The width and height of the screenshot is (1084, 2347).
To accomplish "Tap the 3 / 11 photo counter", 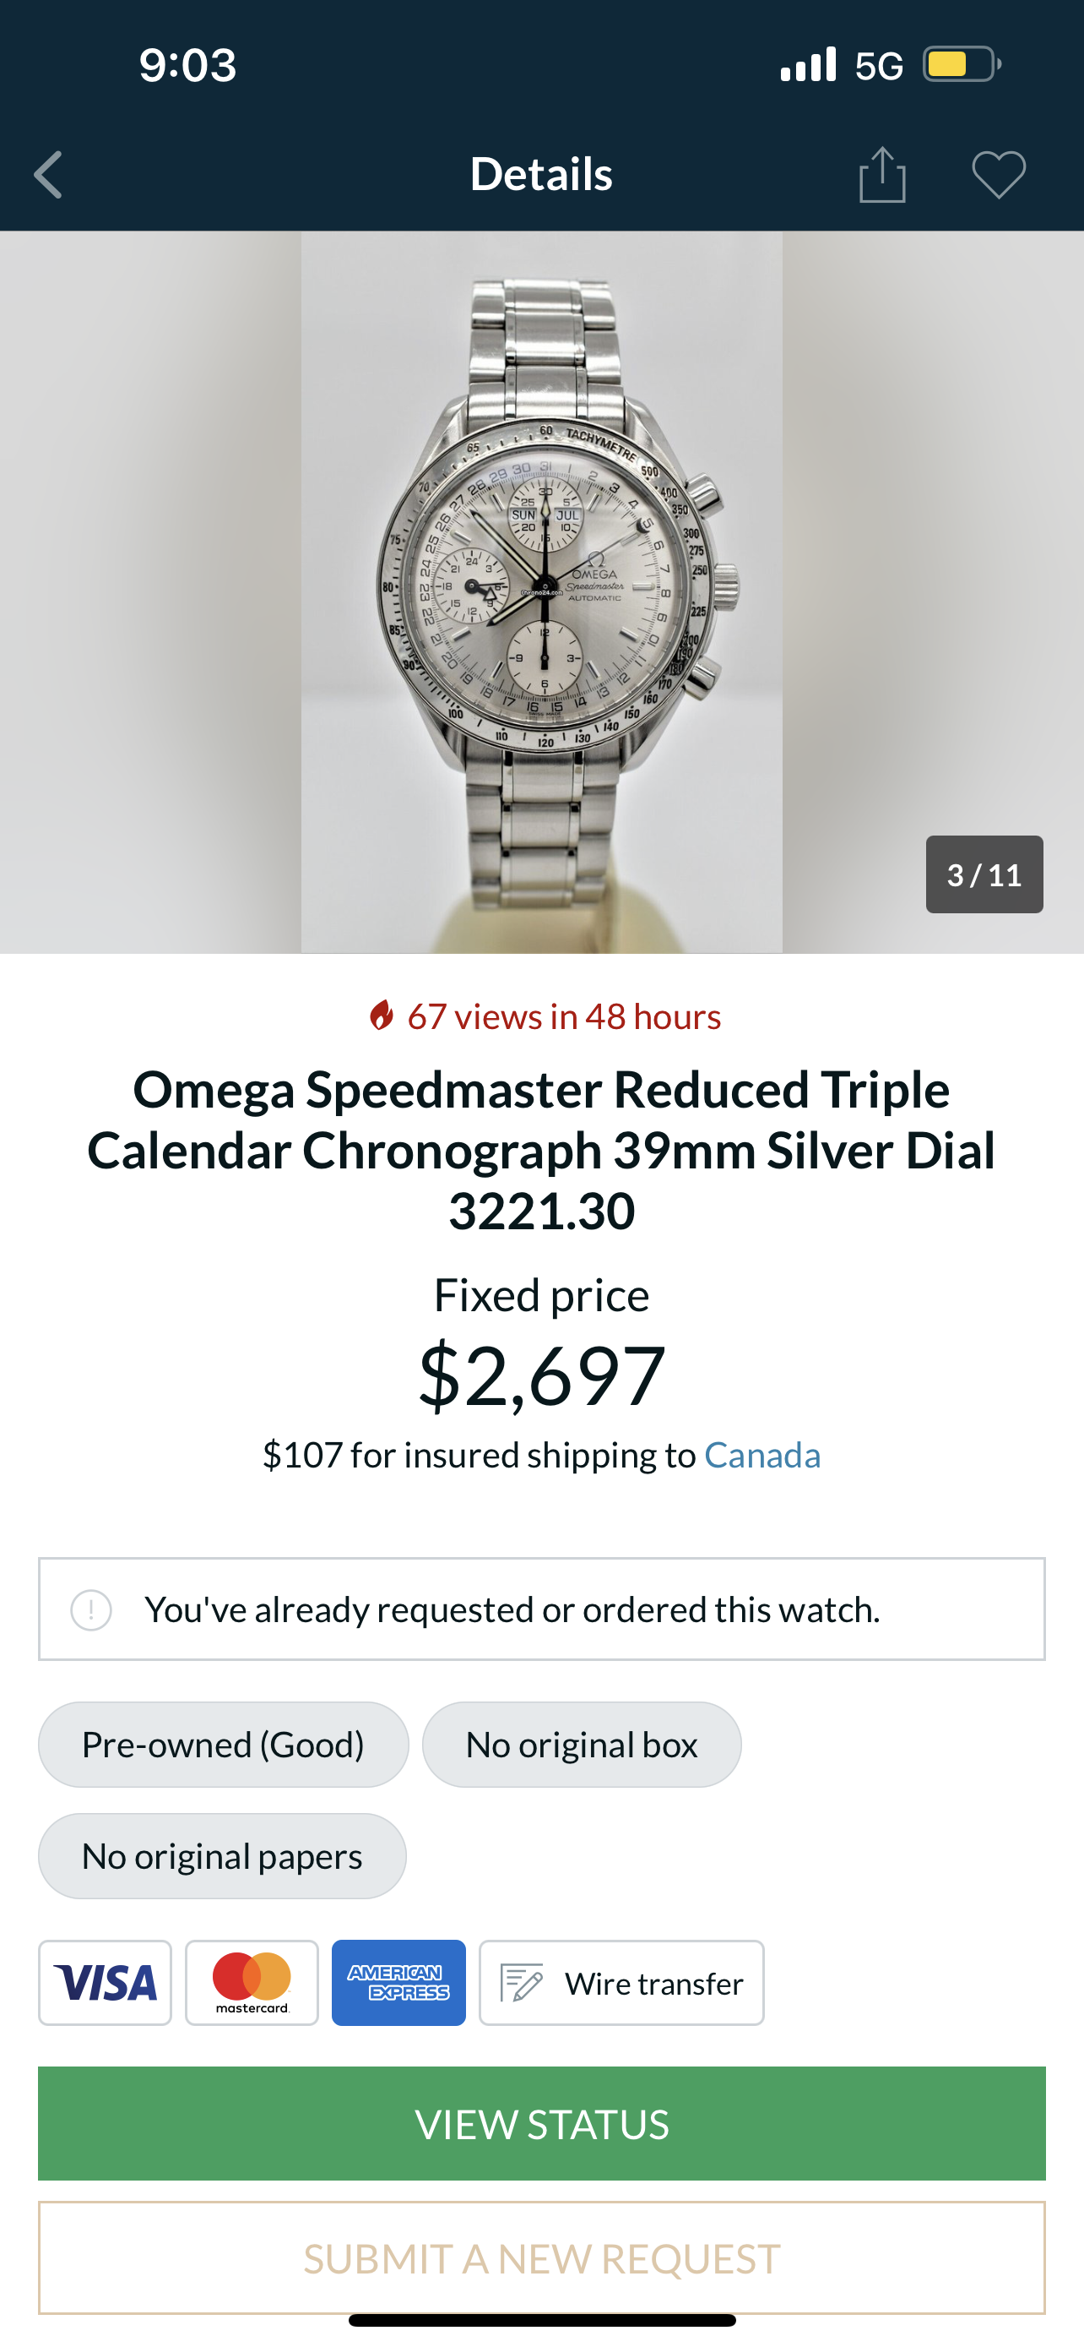I will [x=984, y=874].
